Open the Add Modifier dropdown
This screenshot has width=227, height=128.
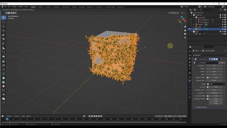click(x=209, y=55)
